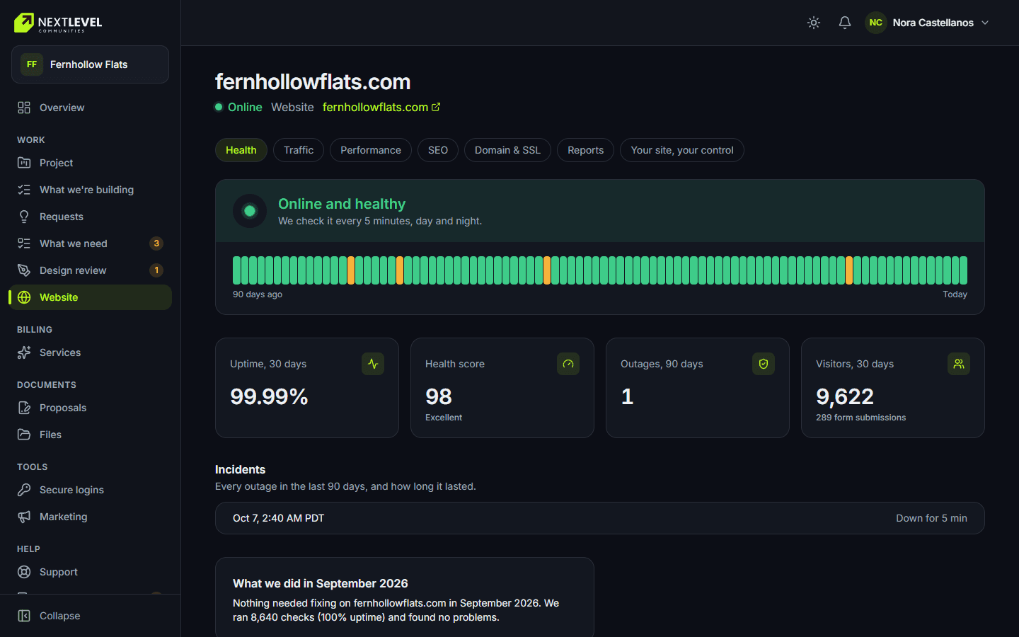Click the Collapse sidebar panel icon
The height and width of the screenshot is (637, 1019).
click(24, 616)
